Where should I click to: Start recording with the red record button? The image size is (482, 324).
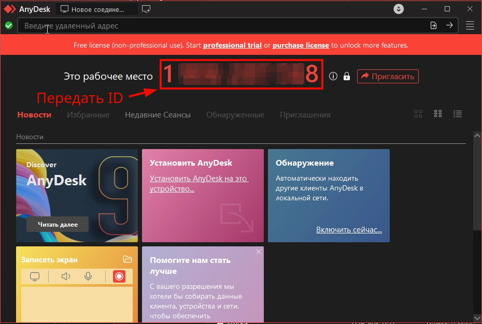coord(119,276)
